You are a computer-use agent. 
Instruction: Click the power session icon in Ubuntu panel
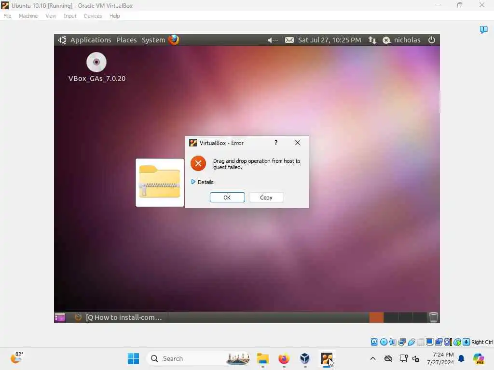(x=432, y=40)
